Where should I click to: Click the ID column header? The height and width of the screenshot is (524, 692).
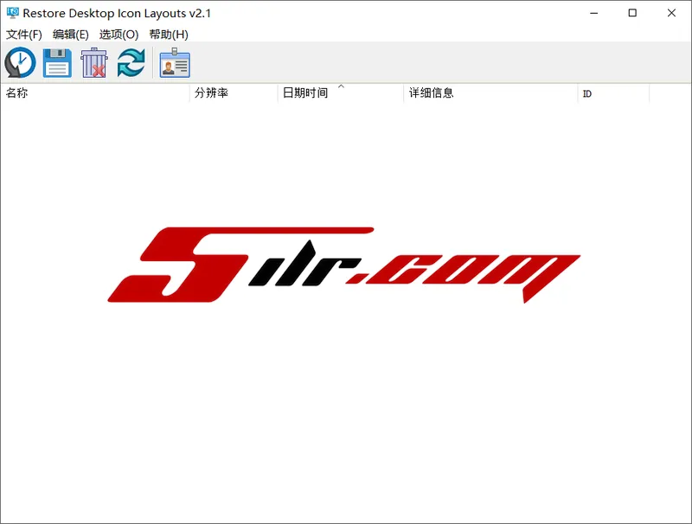tap(613, 93)
